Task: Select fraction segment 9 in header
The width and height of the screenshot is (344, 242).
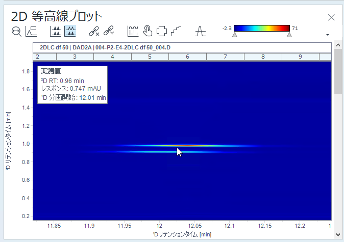Action: [301, 57]
